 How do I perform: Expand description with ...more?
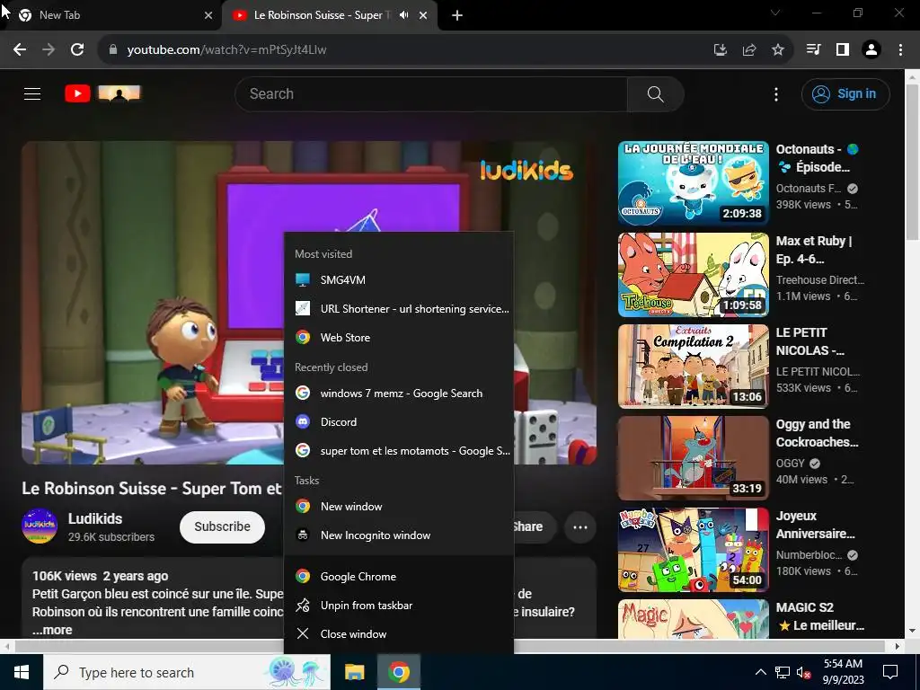(52, 630)
